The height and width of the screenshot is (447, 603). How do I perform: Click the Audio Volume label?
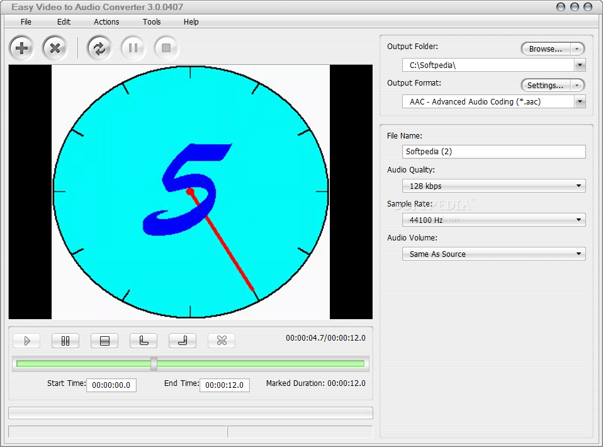pyautogui.click(x=412, y=238)
